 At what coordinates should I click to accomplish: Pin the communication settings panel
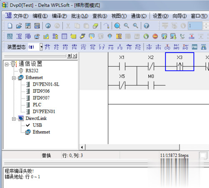coord(69,56)
